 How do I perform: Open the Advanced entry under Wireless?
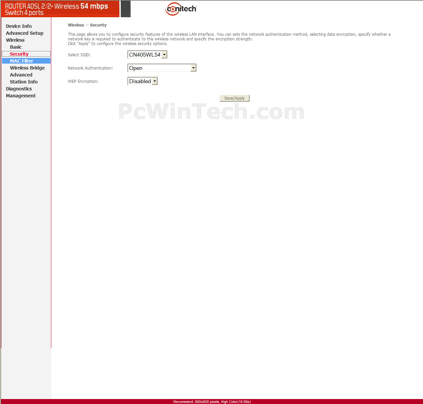tap(21, 75)
